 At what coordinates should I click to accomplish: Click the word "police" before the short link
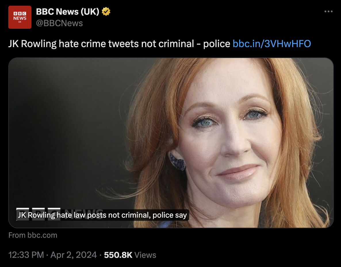click(x=217, y=44)
